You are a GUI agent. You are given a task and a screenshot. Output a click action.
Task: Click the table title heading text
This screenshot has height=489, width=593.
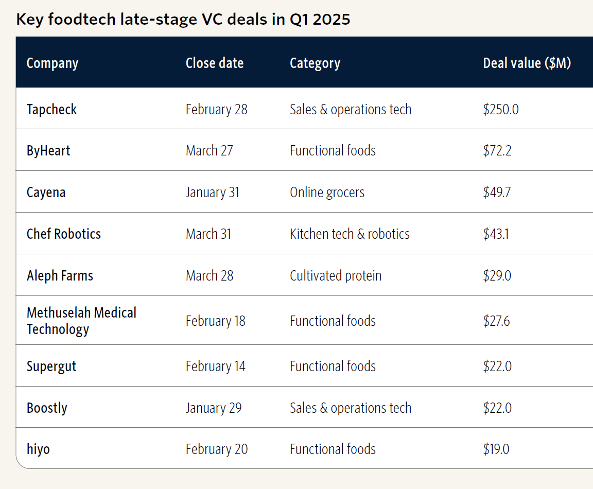click(x=183, y=20)
